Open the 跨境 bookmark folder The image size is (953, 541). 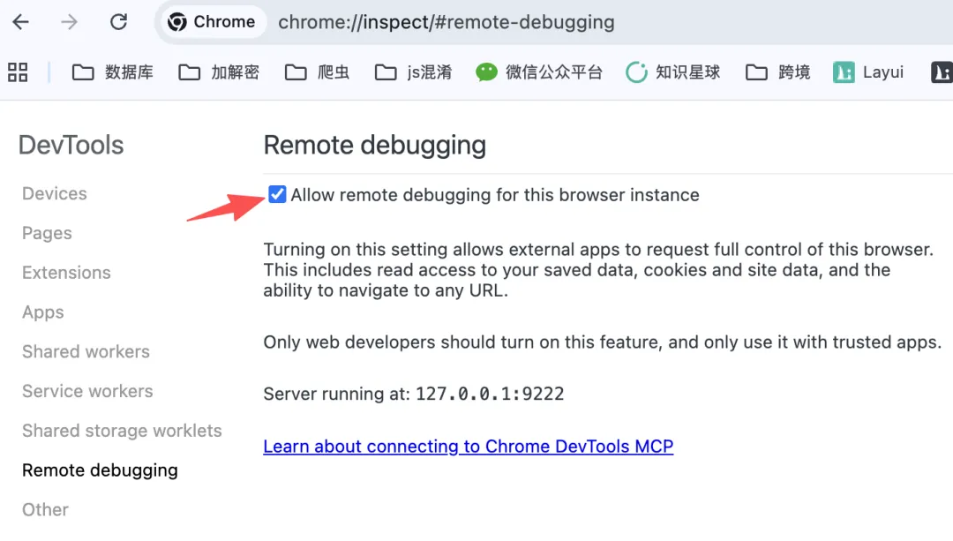point(778,72)
